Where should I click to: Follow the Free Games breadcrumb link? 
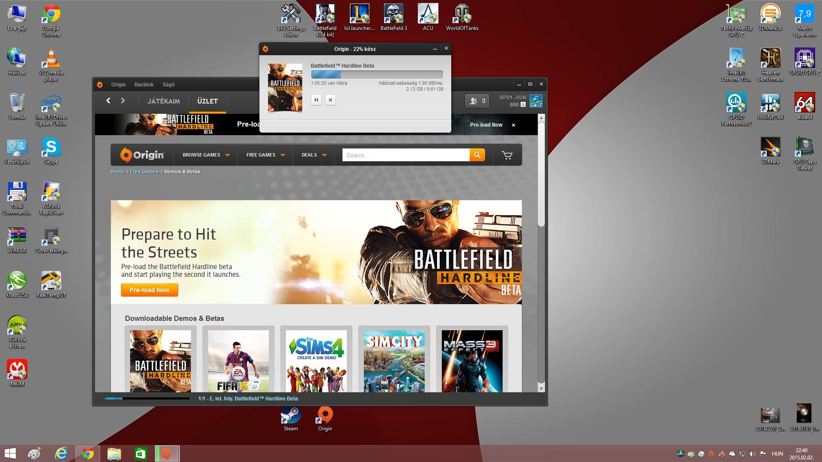click(x=144, y=172)
